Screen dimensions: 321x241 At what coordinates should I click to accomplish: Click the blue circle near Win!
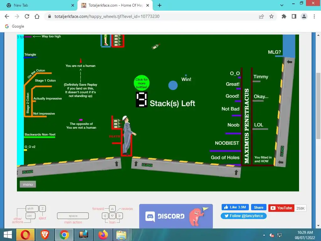173,85
